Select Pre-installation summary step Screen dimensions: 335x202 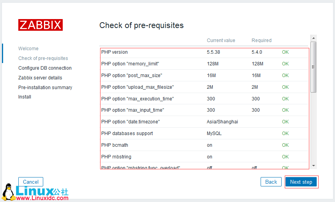pyautogui.click(x=45, y=88)
